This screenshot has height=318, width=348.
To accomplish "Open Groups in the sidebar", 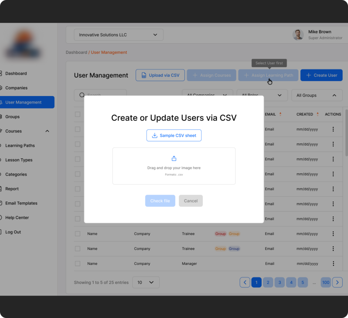I will [x=13, y=117].
